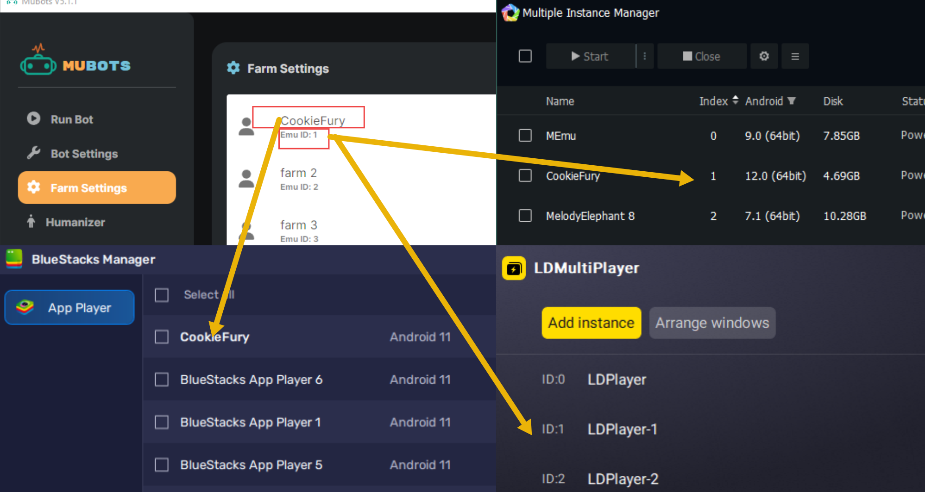Select the Farm Settings sidebar item
This screenshot has width=925, height=492.
point(97,187)
